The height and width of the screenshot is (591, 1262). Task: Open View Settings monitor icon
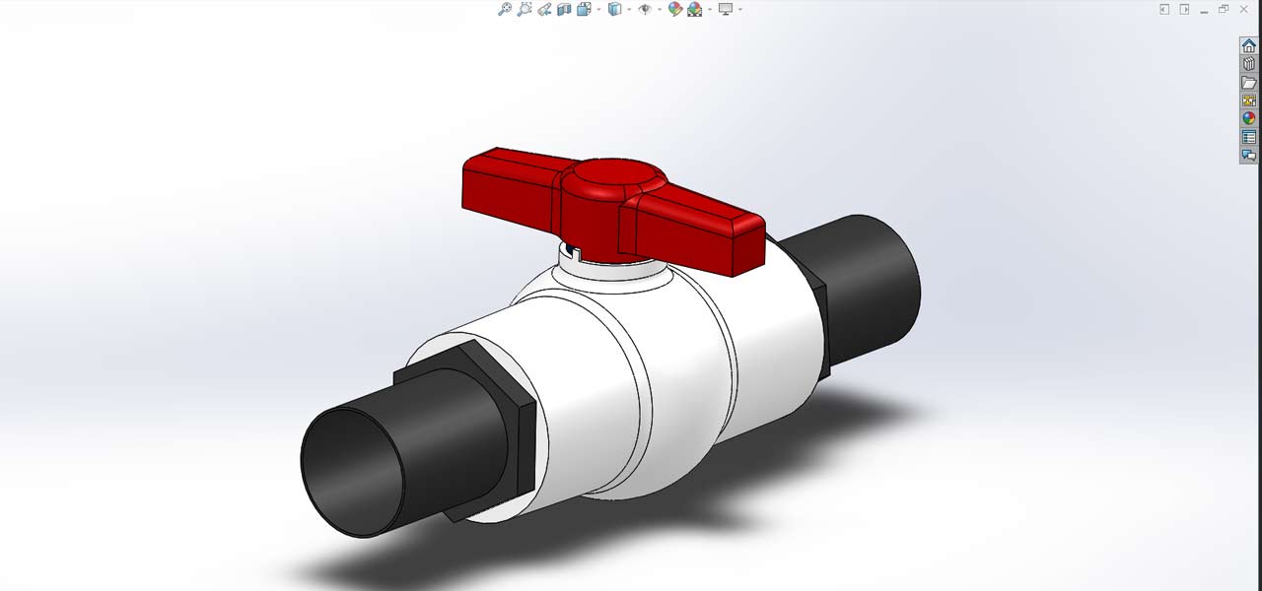(726, 9)
